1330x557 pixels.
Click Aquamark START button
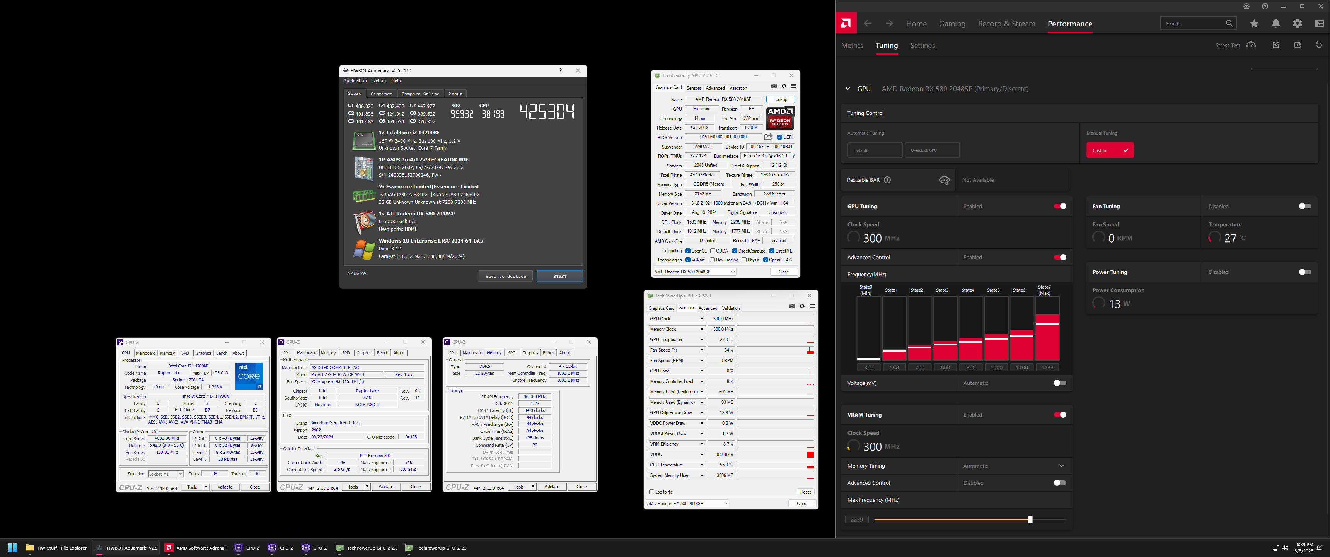tap(560, 277)
